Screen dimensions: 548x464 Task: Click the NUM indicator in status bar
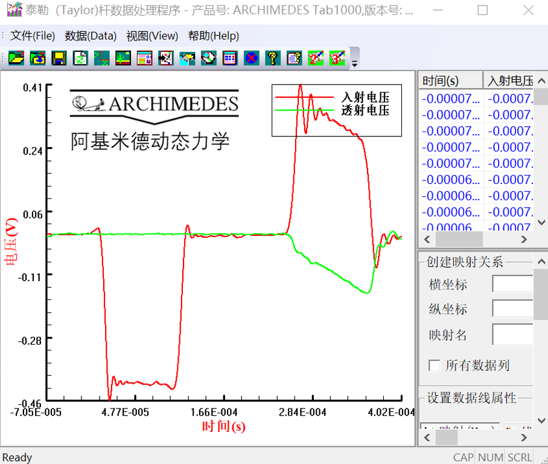point(491,457)
